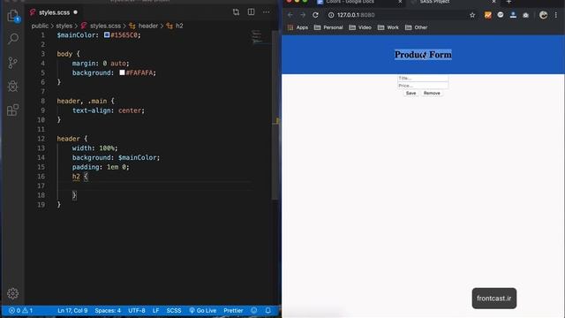The width and height of the screenshot is (565, 318).
Task: Open changes compare icon in editor toolbar
Action: tap(236, 12)
